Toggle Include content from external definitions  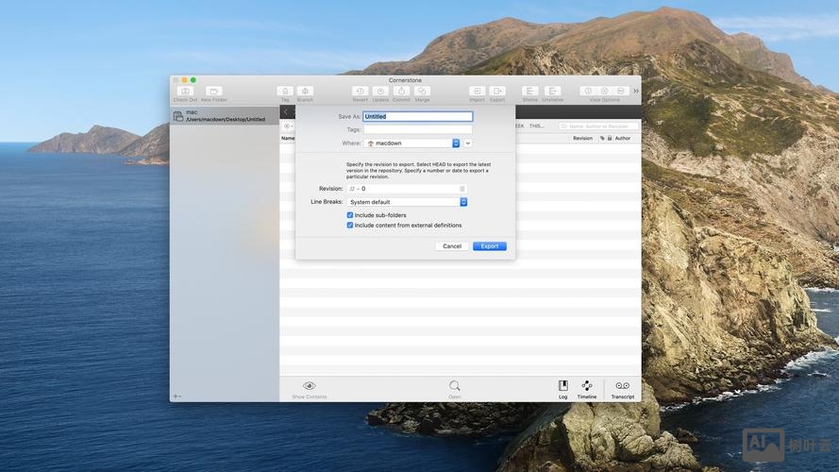click(x=350, y=226)
